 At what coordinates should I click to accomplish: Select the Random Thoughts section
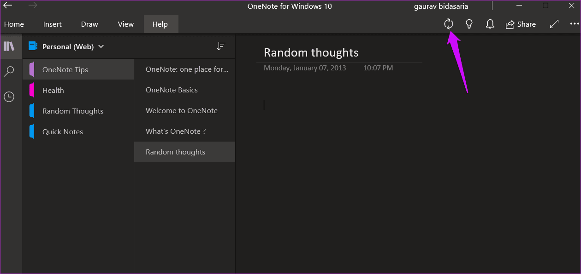(78, 111)
